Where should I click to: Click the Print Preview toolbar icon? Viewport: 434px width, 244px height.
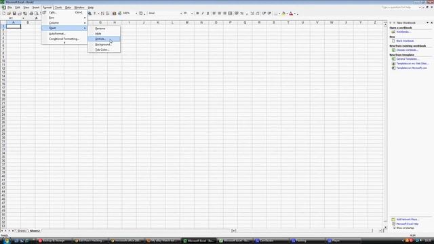[36, 14]
